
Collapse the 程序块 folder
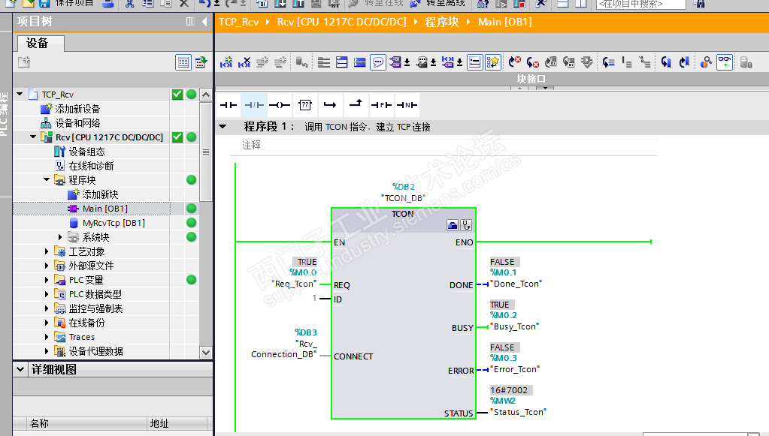(47, 179)
